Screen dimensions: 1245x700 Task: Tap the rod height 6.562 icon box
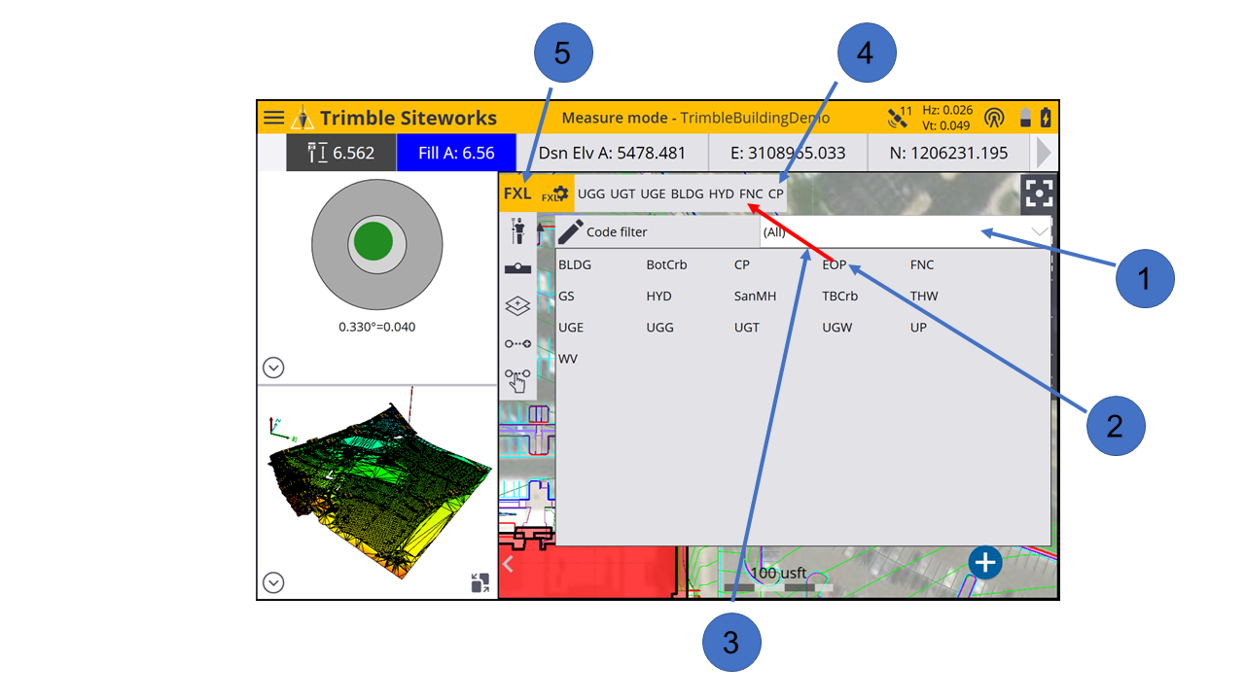(x=340, y=153)
